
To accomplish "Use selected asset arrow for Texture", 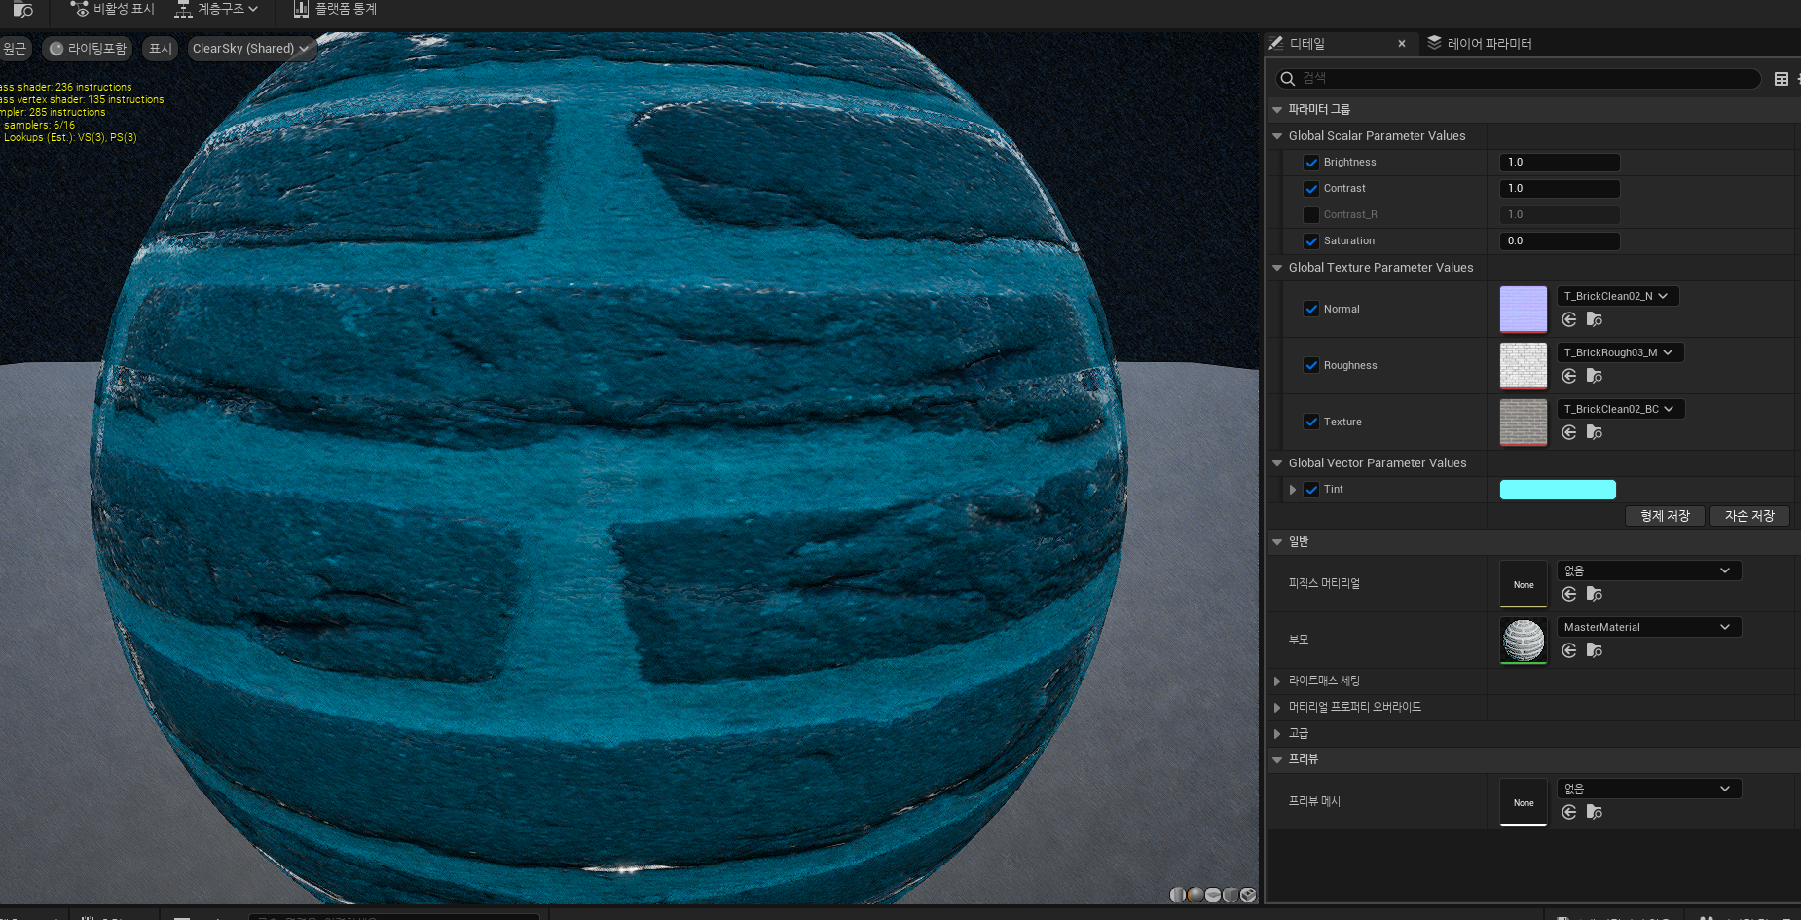I will coord(1569,432).
